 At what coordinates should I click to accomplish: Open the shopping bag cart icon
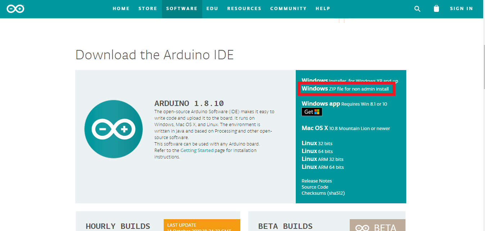436,9
